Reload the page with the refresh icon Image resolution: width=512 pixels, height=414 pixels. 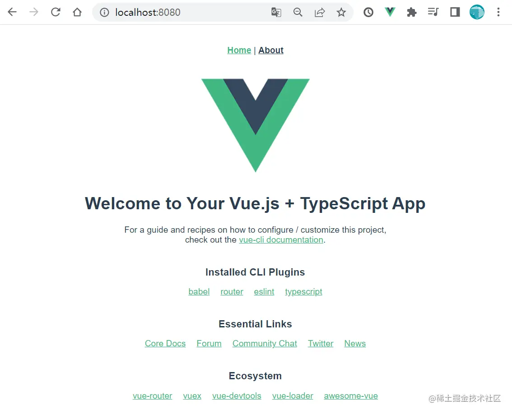[56, 12]
